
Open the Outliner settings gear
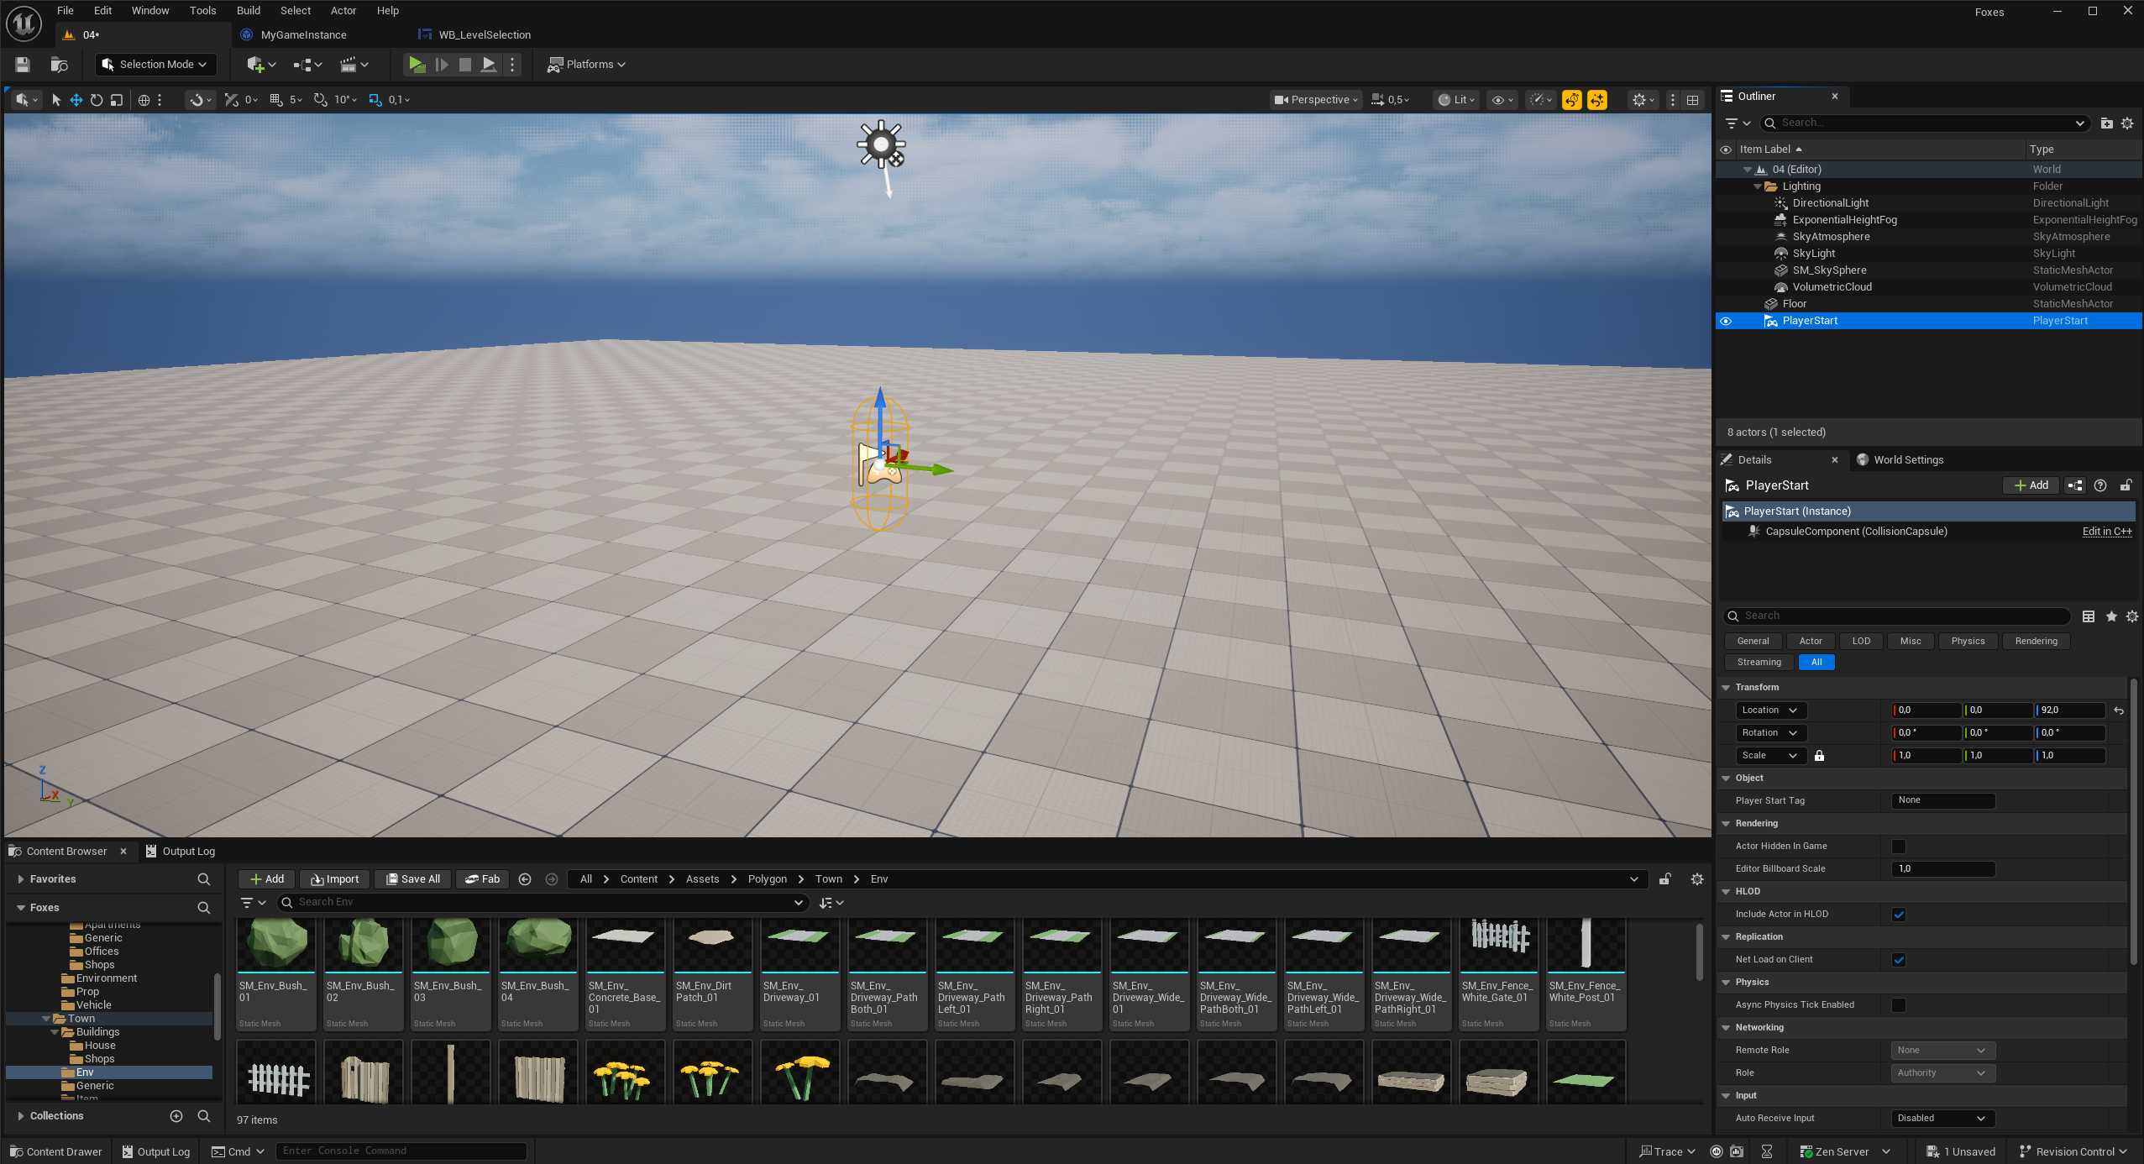click(x=2127, y=123)
